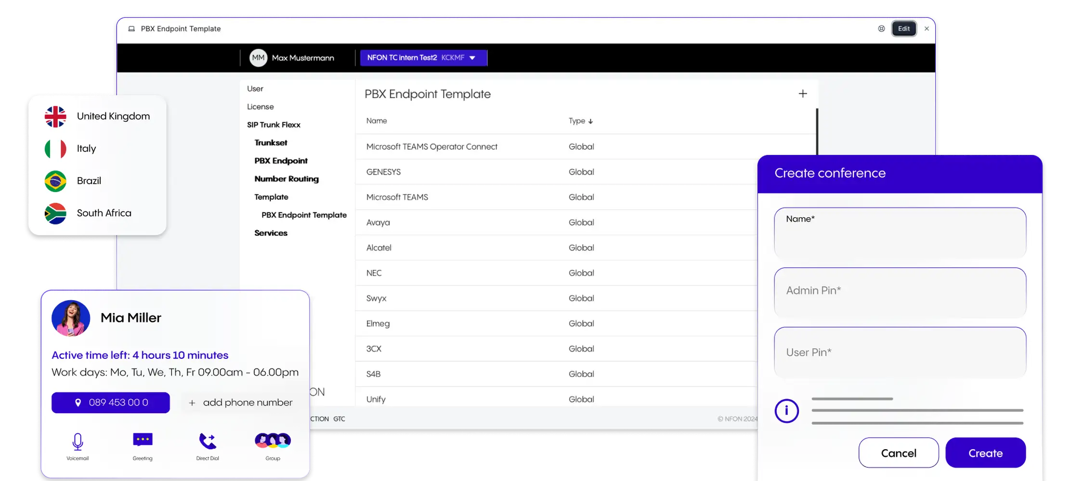Select the Avaya template row
This screenshot has width=1071, height=481.
click(x=378, y=222)
